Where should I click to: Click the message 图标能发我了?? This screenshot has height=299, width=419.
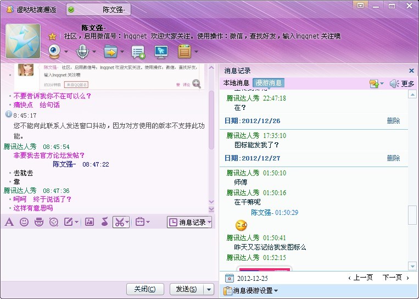tap(256, 145)
